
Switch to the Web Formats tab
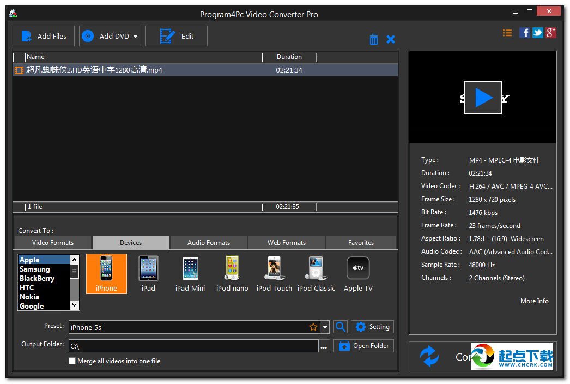coord(287,242)
